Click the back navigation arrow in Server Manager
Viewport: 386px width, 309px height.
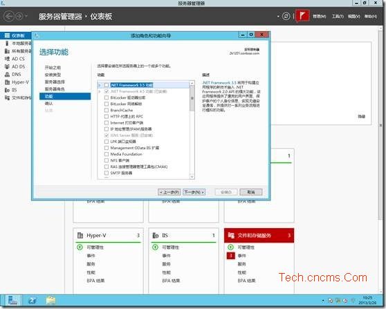click(x=9, y=17)
